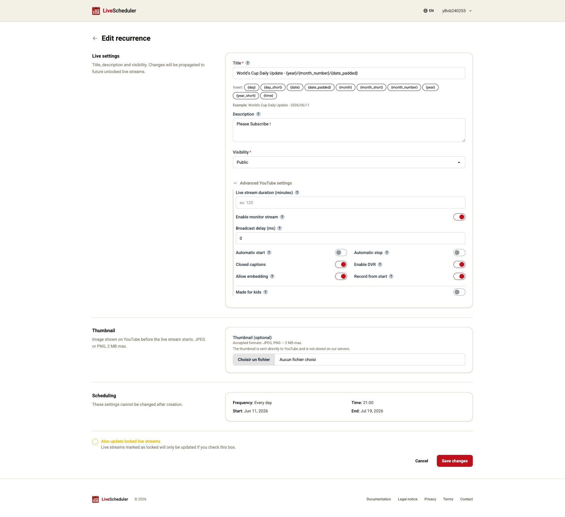The height and width of the screenshot is (517, 565).
Task: Click the Description text area
Action: [349, 130]
